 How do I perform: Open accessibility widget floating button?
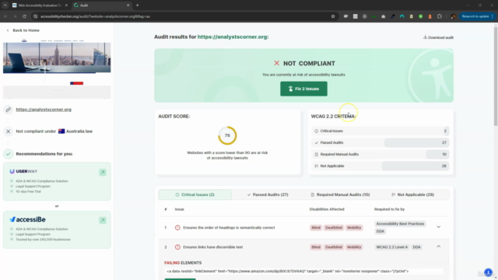(488, 272)
